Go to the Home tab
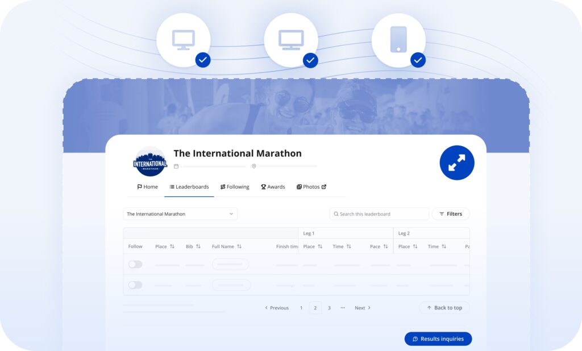Screen dimensions: 582x351 (147, 187)
